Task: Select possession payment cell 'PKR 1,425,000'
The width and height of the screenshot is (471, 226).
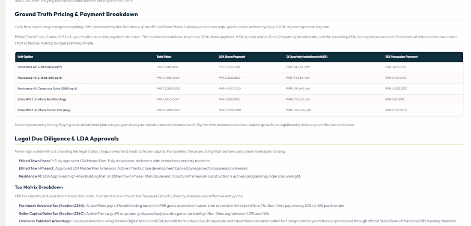Action: (395, 67)
